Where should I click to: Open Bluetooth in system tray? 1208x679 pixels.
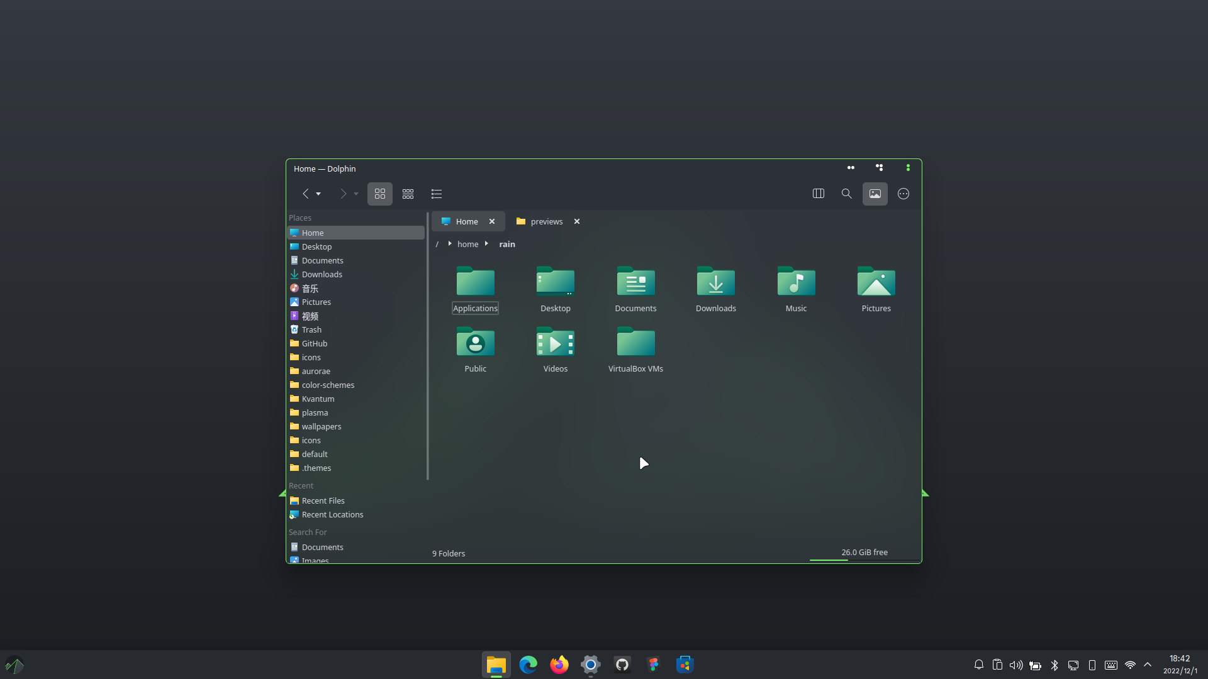pyautogui.click(x=1054, y=665)
